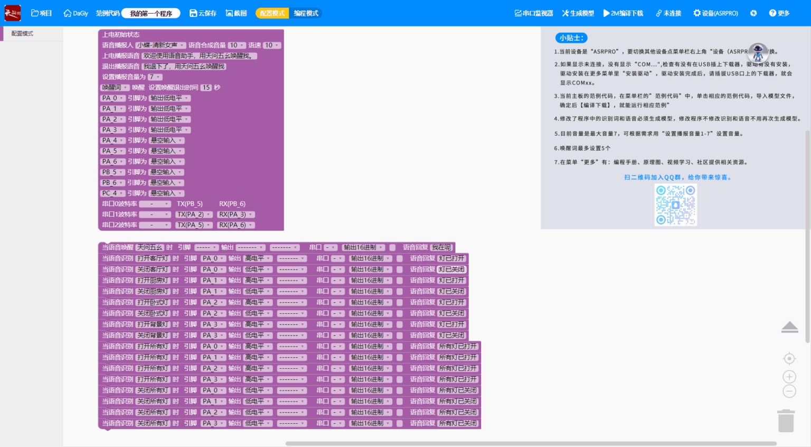Check the box in 打开客厅灯 row
811x447 pixels.
(400, 258)
